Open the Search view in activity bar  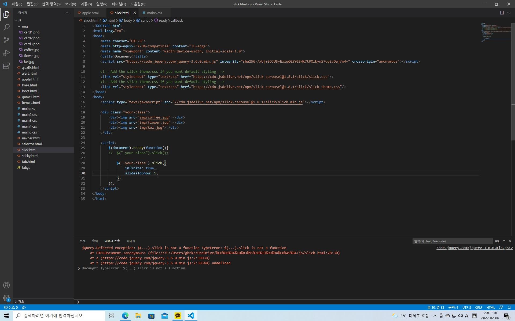[6, 27]
